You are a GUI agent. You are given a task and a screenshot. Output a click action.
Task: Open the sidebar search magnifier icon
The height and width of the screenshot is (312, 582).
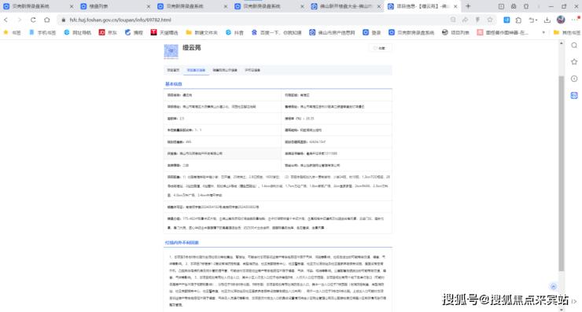pyautogui.click(x=574, y=46)
